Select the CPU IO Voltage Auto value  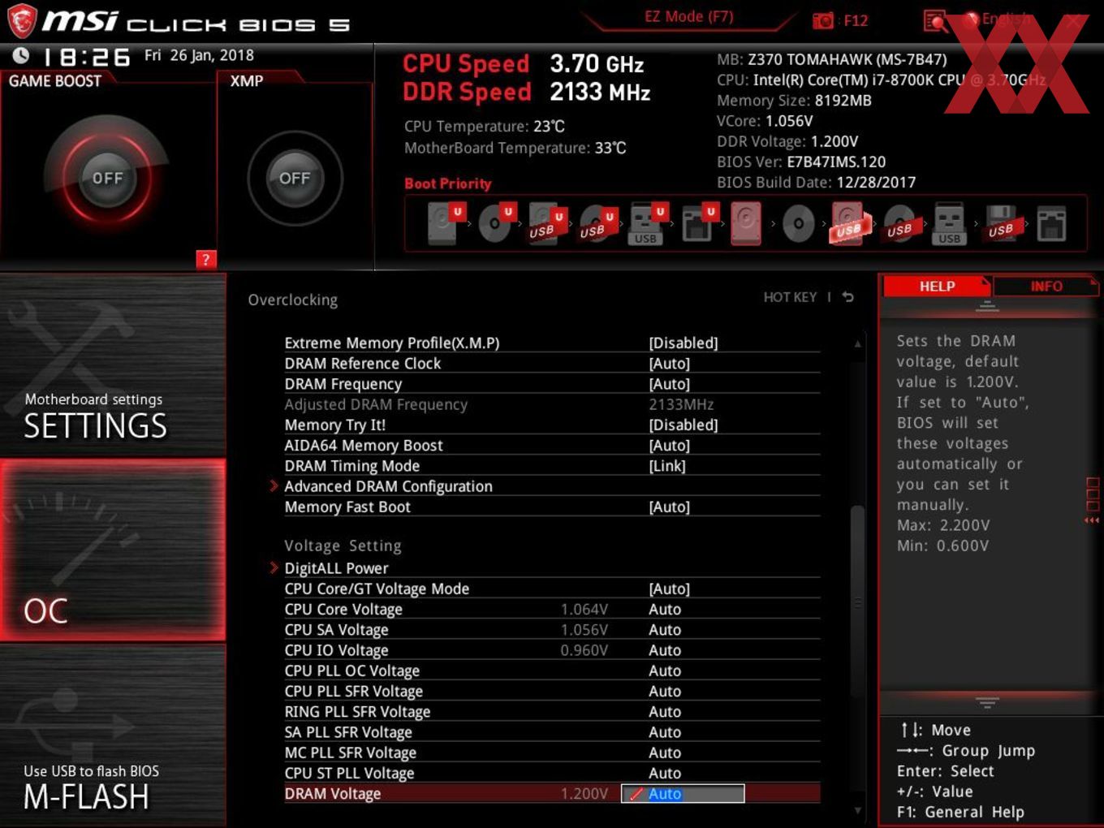[665, 650]
